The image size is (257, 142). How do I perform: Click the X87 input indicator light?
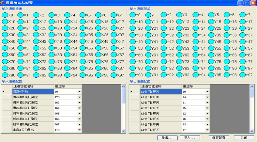click(114, 68)
